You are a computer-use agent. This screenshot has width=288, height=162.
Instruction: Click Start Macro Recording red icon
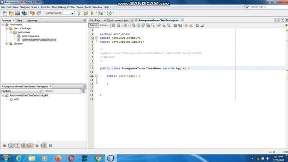(x=186, y=25)
